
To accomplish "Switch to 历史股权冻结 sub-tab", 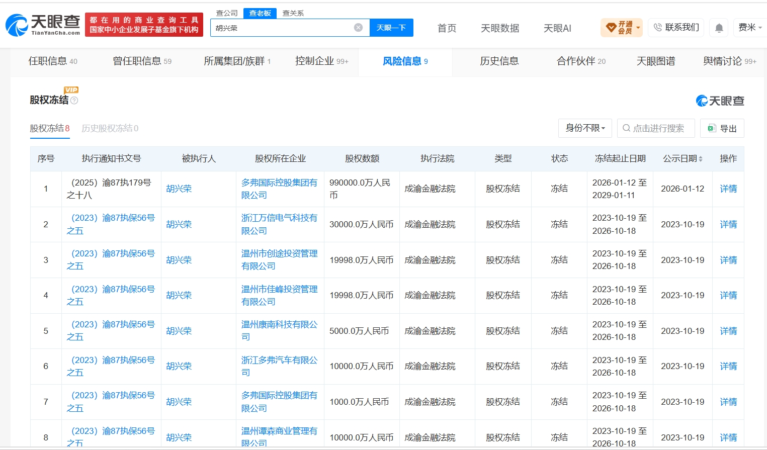I will (x=110, y=129).
